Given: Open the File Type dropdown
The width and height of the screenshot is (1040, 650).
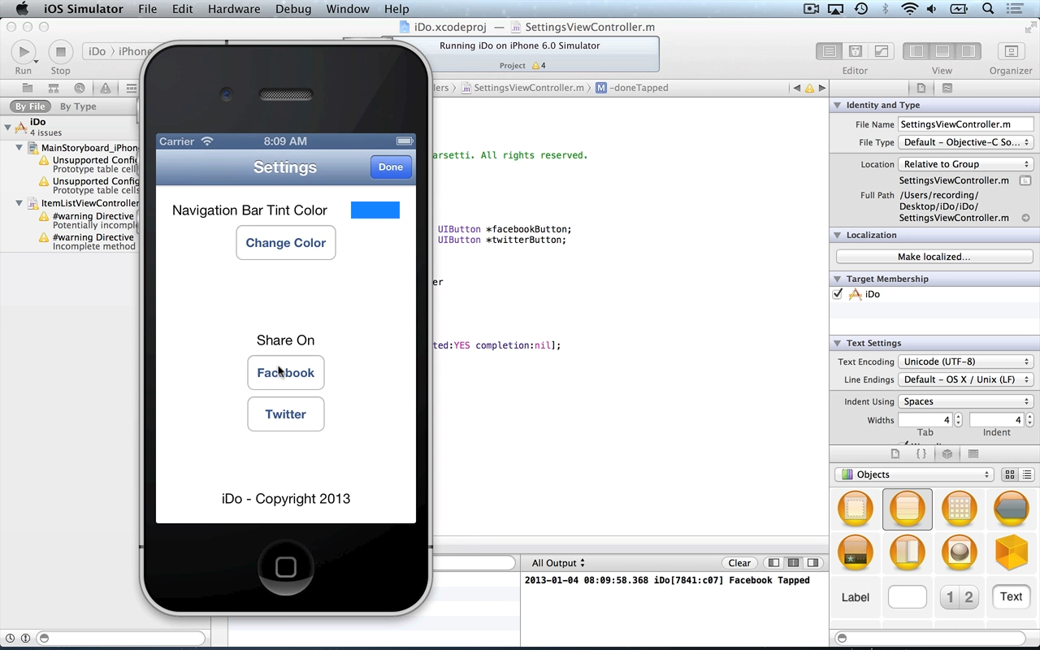Looking at the screenshot, I should point(965,142).
